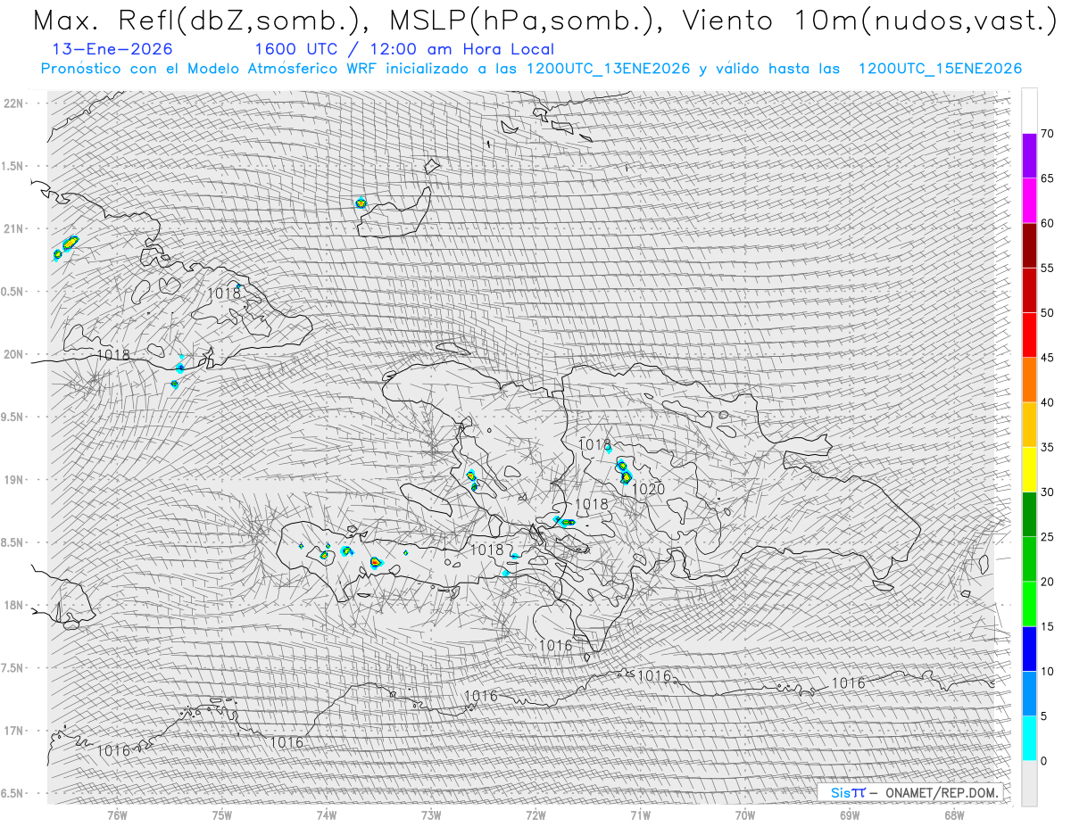Click the longitude axis label '71W'
Screen dimensions: 1071x827
pos(640,815)
